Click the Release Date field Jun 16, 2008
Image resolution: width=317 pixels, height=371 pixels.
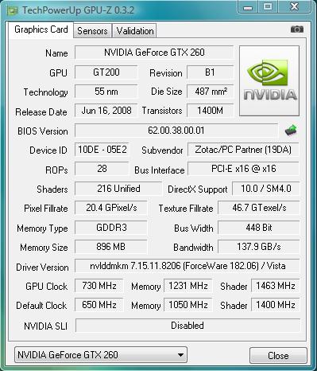(x=106, y=111)
